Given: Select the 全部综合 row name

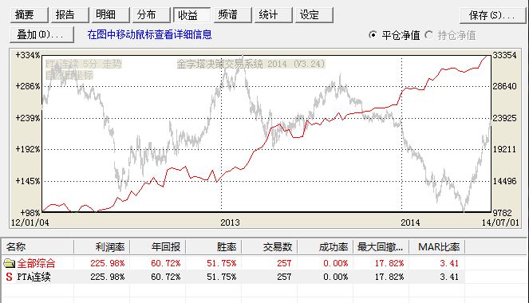Looking at the screenshot, I should tap(36, 263).
